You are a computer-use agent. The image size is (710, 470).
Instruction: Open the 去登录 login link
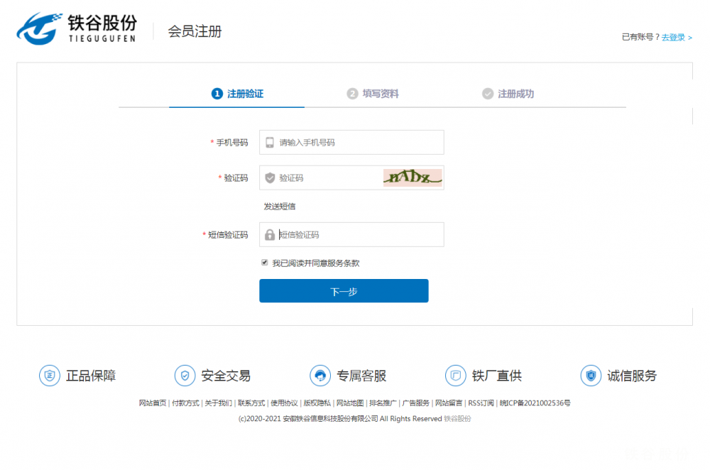point(676,38)
